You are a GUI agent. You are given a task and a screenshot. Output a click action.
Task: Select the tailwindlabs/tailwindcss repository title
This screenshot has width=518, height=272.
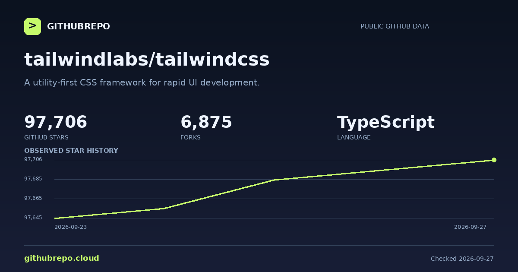147,60
